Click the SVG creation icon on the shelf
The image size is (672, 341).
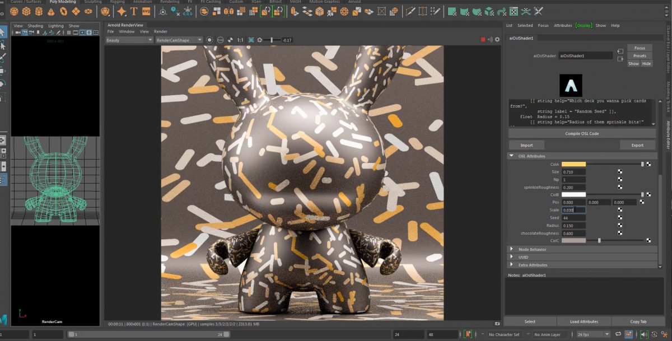click(x=147, y=11)
